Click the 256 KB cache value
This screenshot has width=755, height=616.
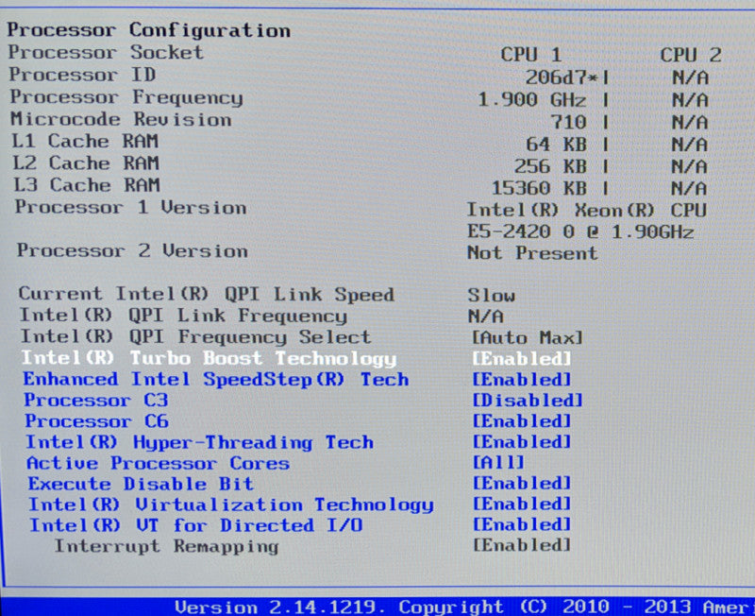click(x=551, y=166)
